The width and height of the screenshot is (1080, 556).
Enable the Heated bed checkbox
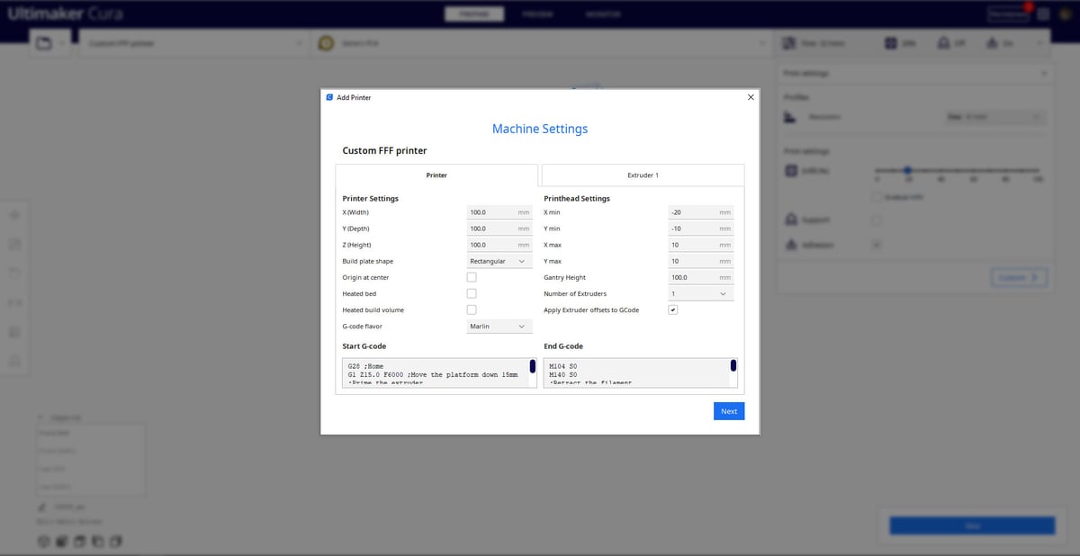click(x=472, y=293)
